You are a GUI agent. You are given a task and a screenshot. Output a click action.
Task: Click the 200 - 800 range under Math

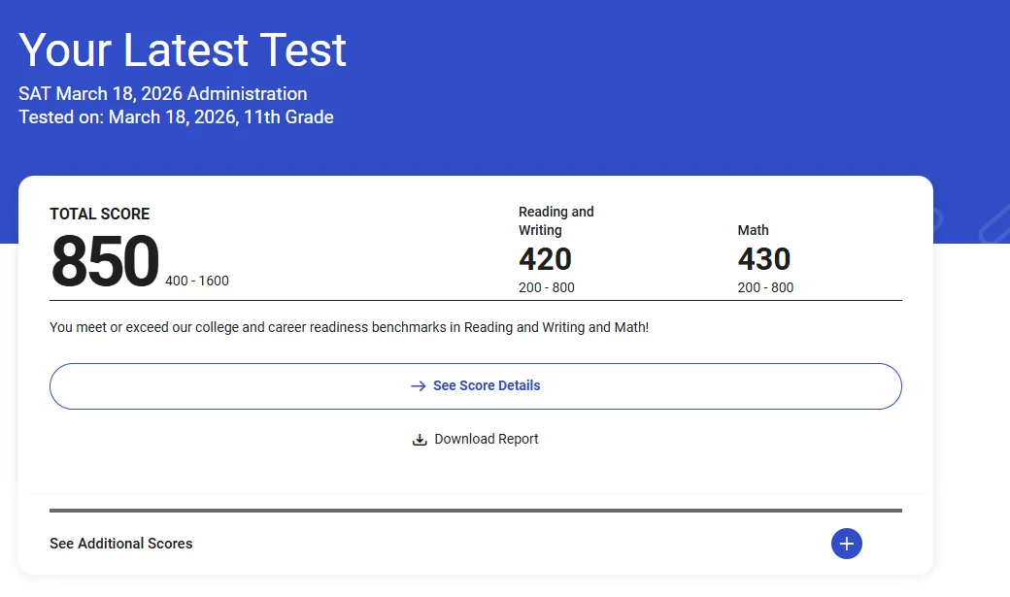[765, 287]
